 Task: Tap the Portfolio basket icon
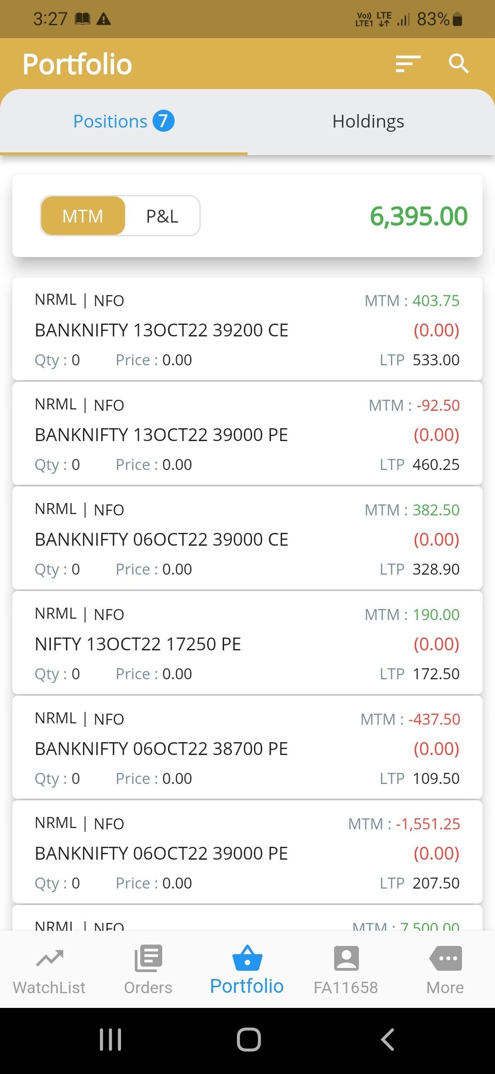point(247,959)
